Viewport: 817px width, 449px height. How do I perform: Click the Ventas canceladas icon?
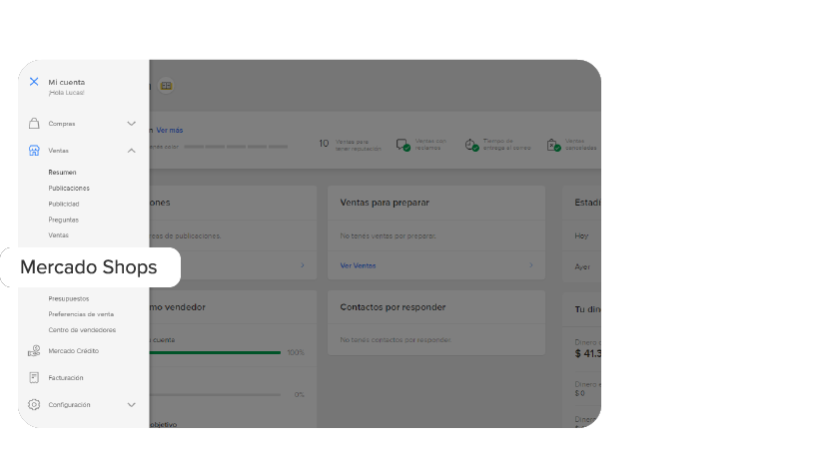pos(553,145)
